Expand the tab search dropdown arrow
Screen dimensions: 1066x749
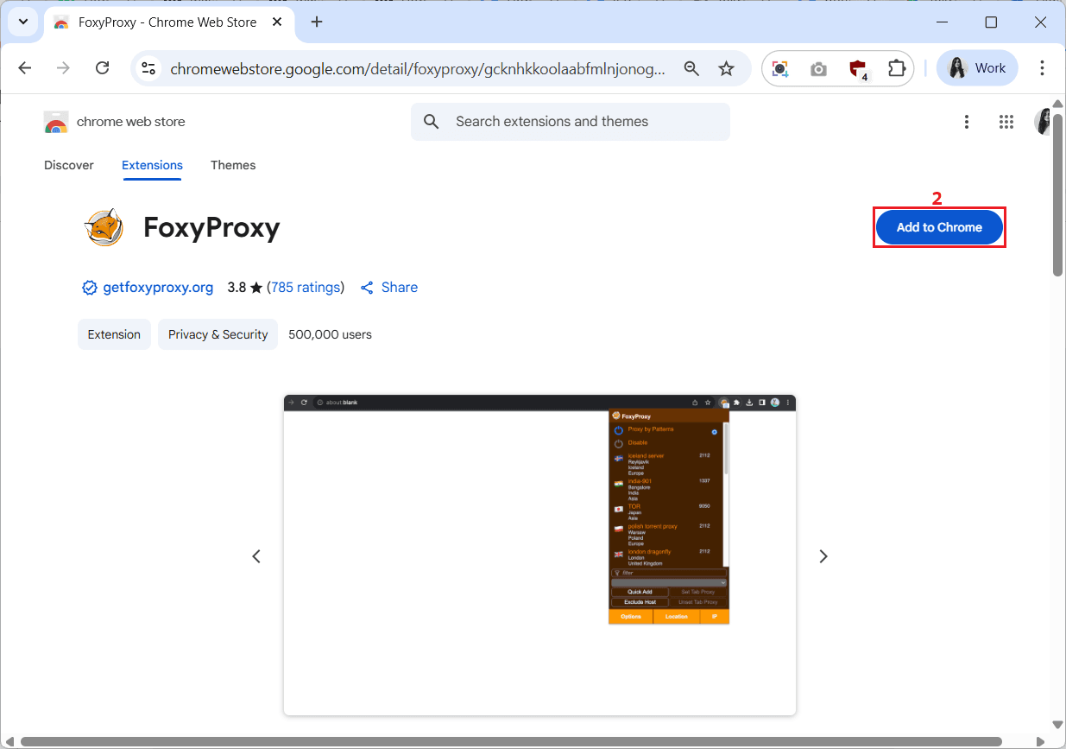(x=23, y=22)
